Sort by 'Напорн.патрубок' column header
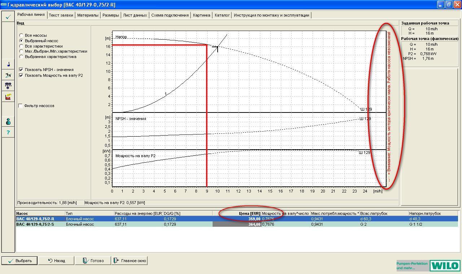This screenshot has width=462, height=274. pos(433,213)
